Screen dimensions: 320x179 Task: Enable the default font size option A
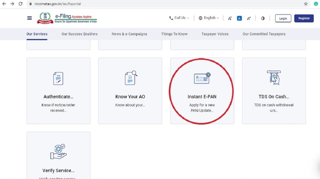(239, 18)
